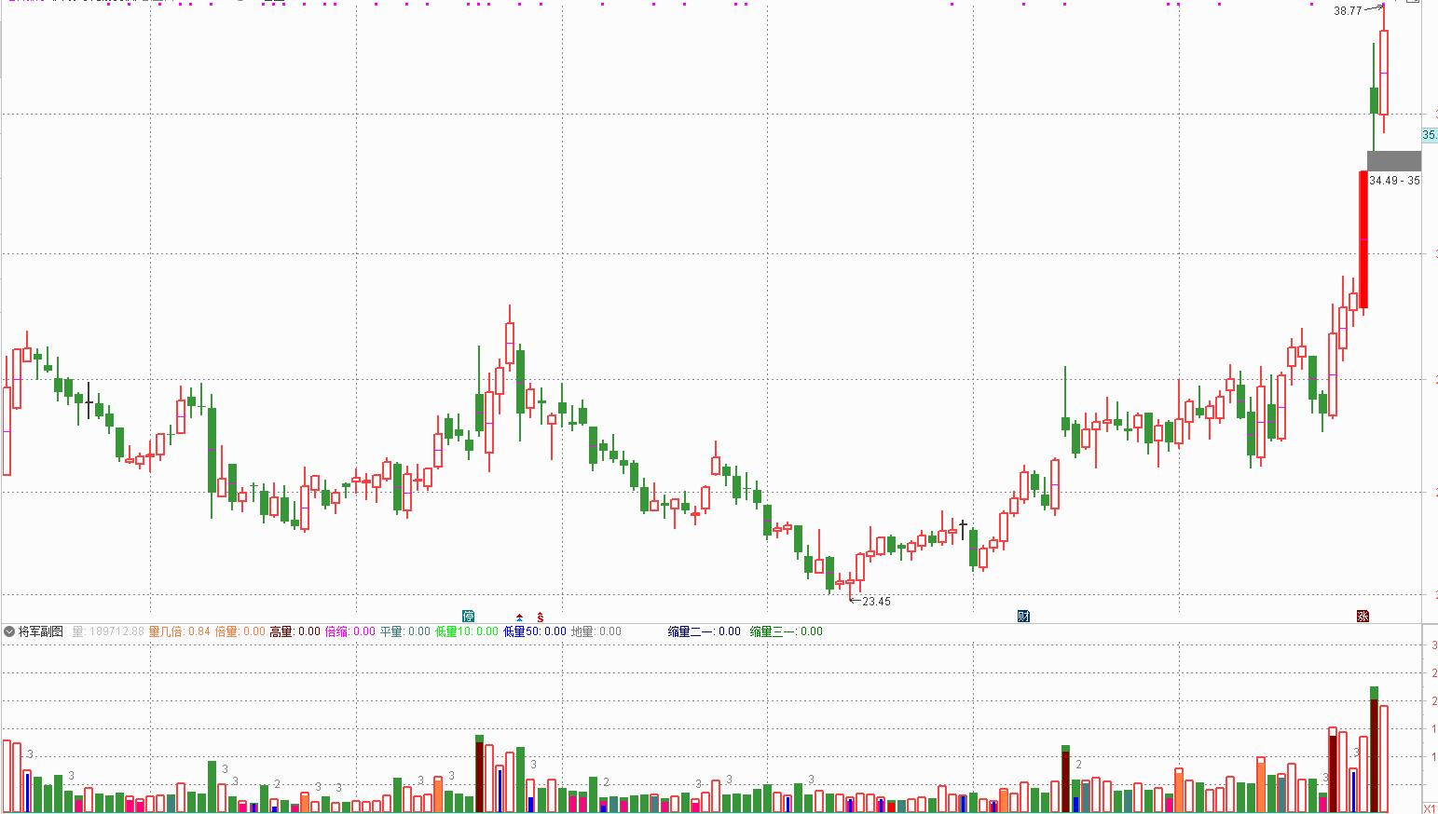Click the dark red 涨 limit-up marker
Viewport: 1438px width, 814px height.
coord(1363,616)
